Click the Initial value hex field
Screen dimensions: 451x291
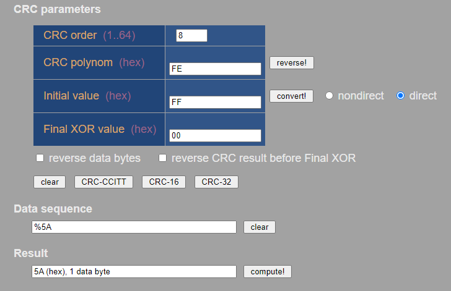click(215, 103)
